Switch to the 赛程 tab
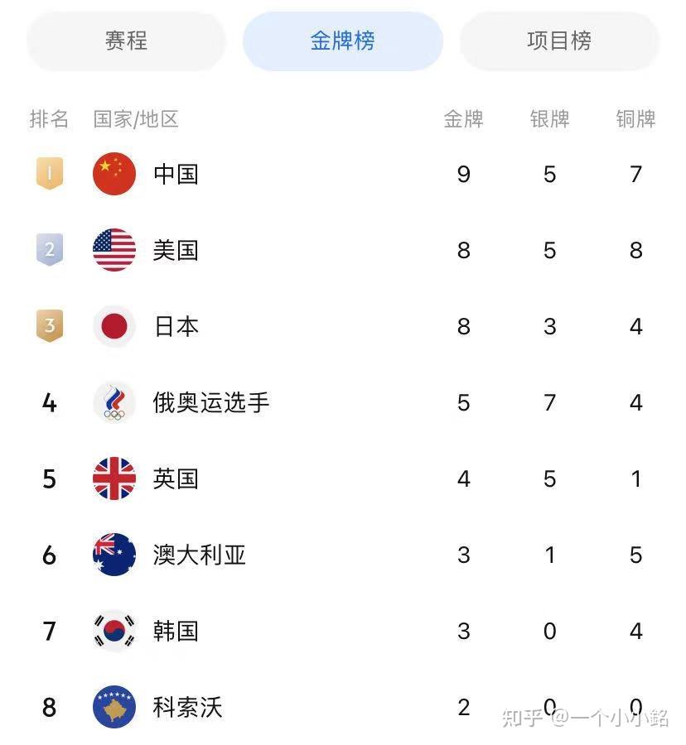Image resolution: width=686 pixels, height=745 pixels. click(126, 41)
